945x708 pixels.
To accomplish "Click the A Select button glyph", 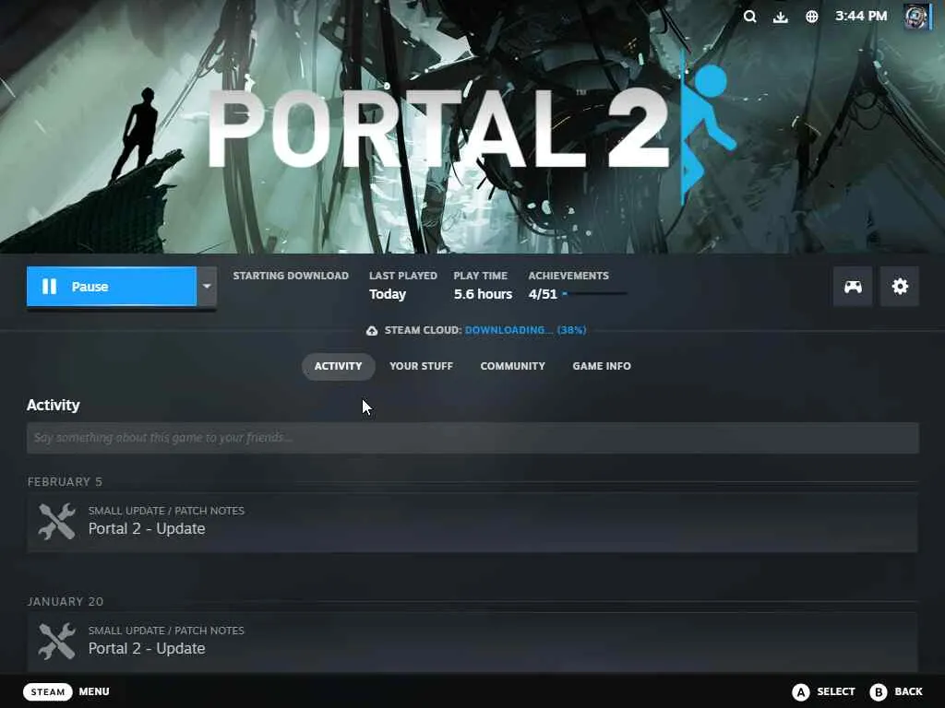I will point(800,691).
